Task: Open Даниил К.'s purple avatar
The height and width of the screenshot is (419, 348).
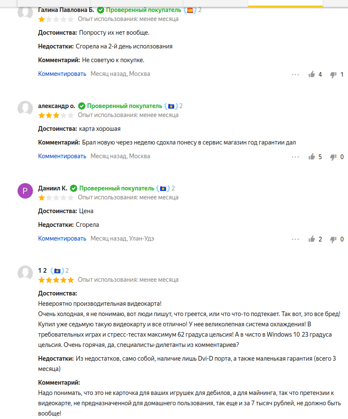Action: coord(25,190)
